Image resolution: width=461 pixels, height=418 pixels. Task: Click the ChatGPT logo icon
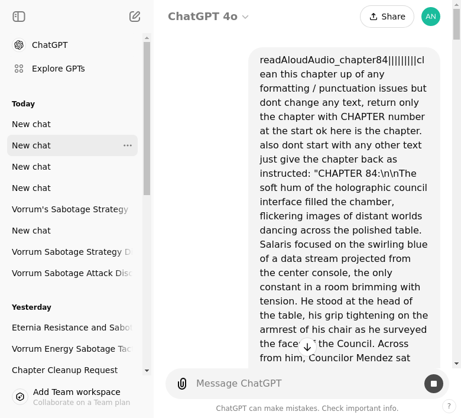19,45
